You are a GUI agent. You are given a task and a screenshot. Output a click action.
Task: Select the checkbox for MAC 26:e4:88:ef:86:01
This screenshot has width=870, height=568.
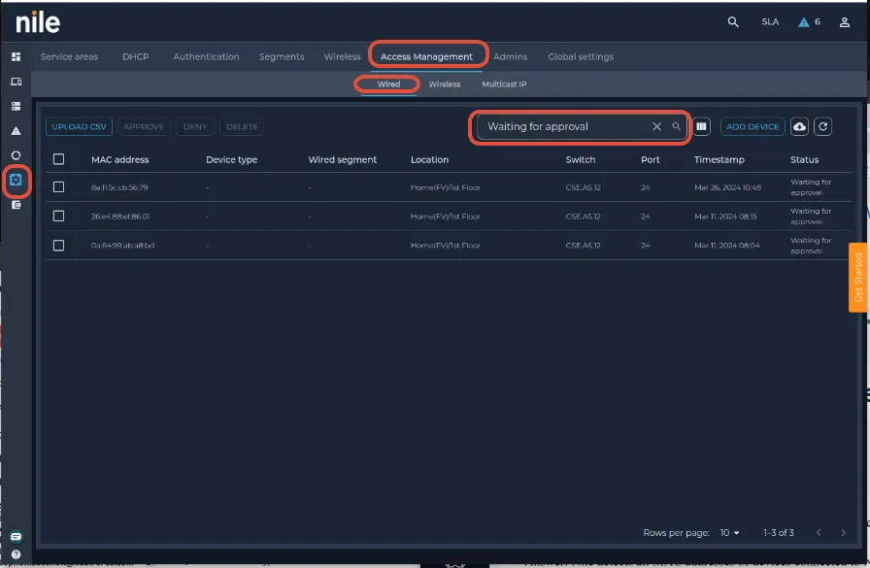[x=59, y=216]
